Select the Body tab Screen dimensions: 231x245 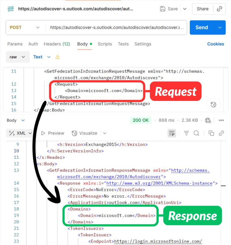click(x=85, y=44)
